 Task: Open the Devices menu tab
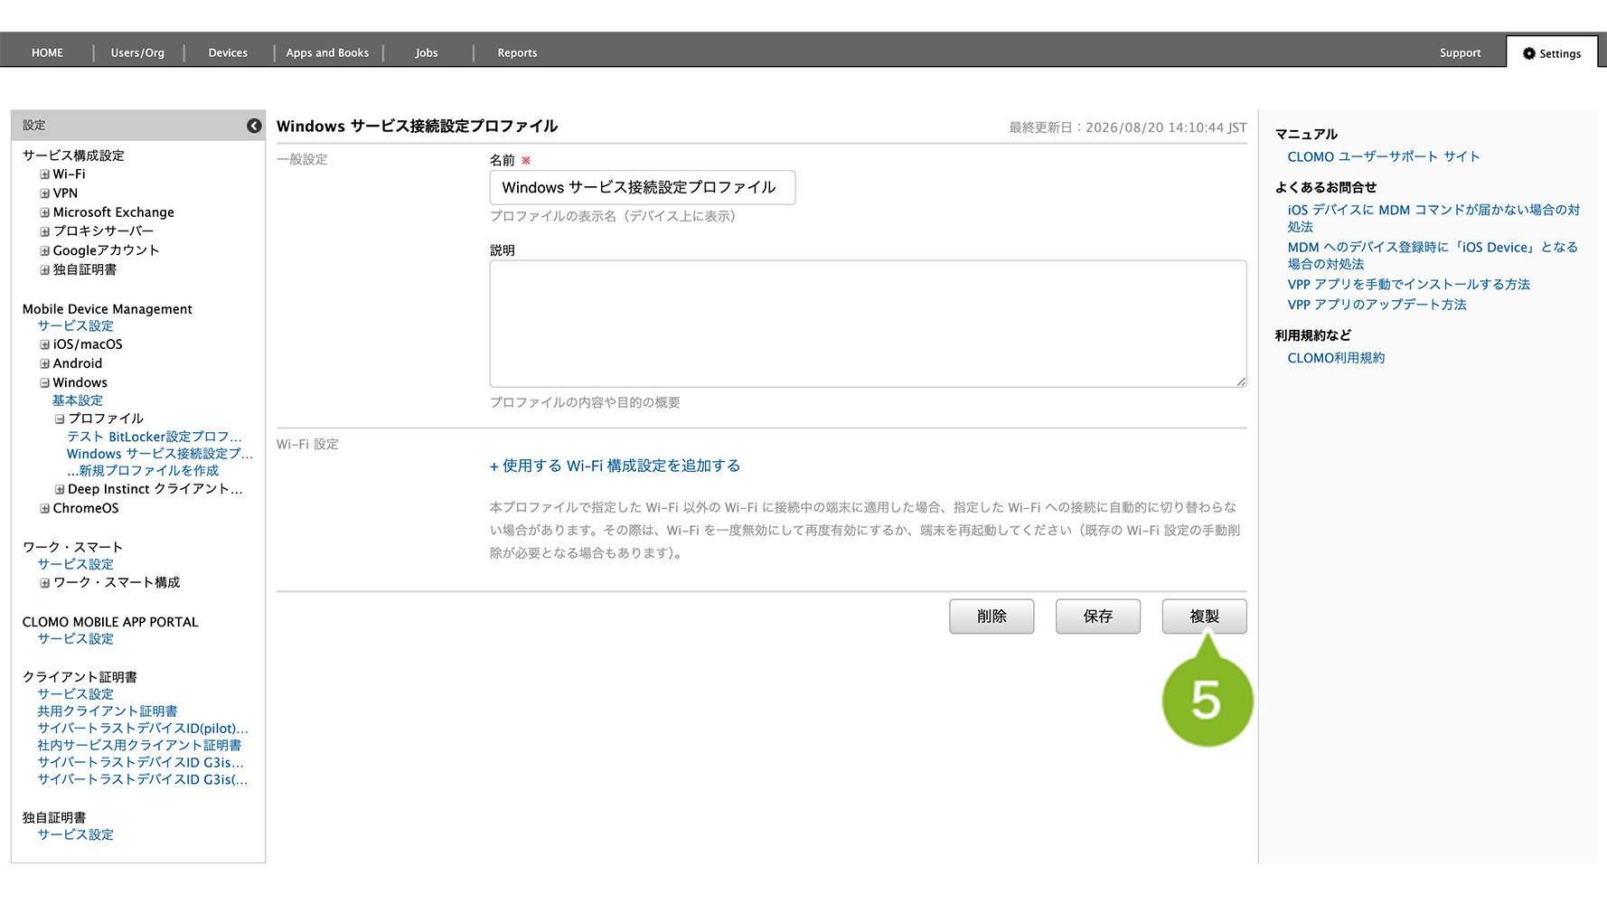(x=228, y=52)
